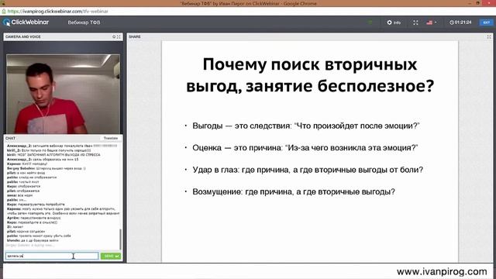This screenshot has width=496, height=279.
Task: Open the Info panel in header
Action: (x=394, y=22)
